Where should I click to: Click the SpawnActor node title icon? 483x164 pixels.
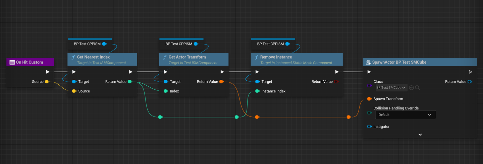tap(368, 62)
